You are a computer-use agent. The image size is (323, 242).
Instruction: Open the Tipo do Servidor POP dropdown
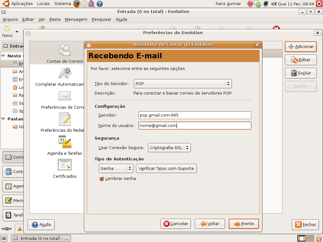183,84
